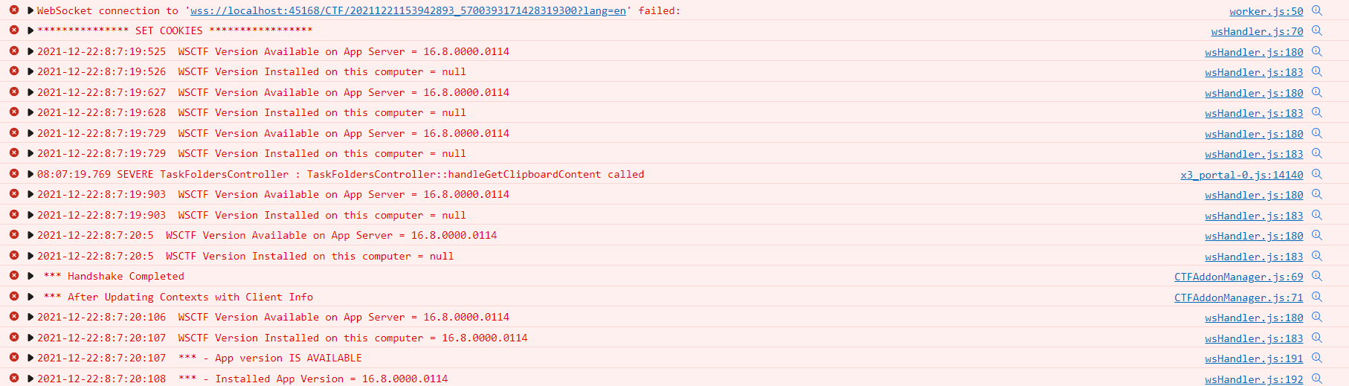Click magnifier icon beside CTFAddonManager.js:71
Screen dimensions: 1349x386
pyautogui.click(x=1316, y=297)
